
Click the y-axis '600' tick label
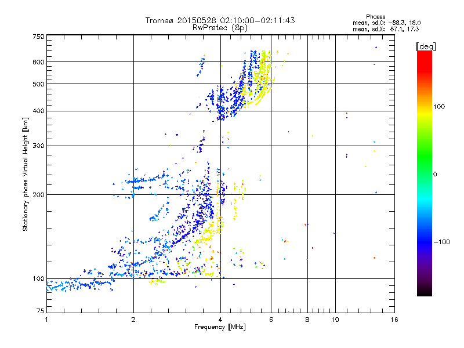[38, 62]
